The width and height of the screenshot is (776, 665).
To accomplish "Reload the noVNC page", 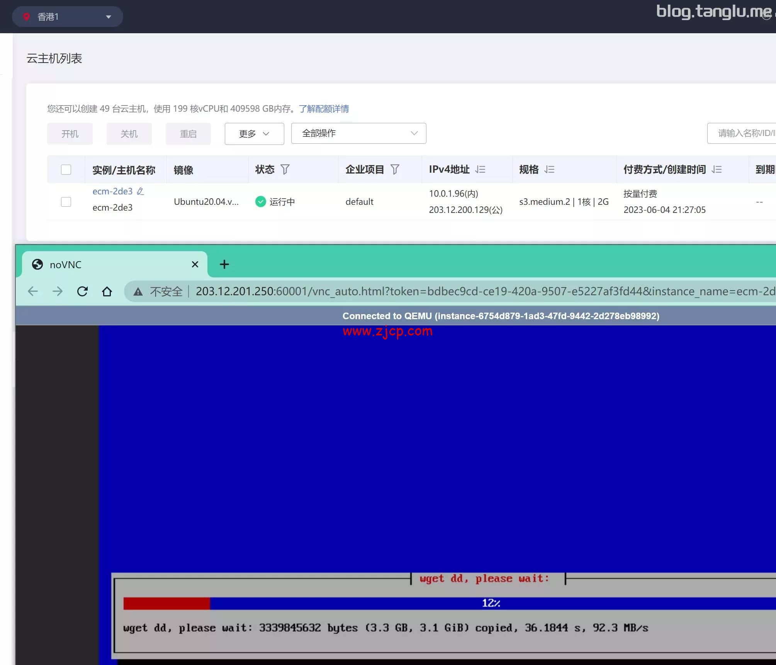I will [82, 291].
